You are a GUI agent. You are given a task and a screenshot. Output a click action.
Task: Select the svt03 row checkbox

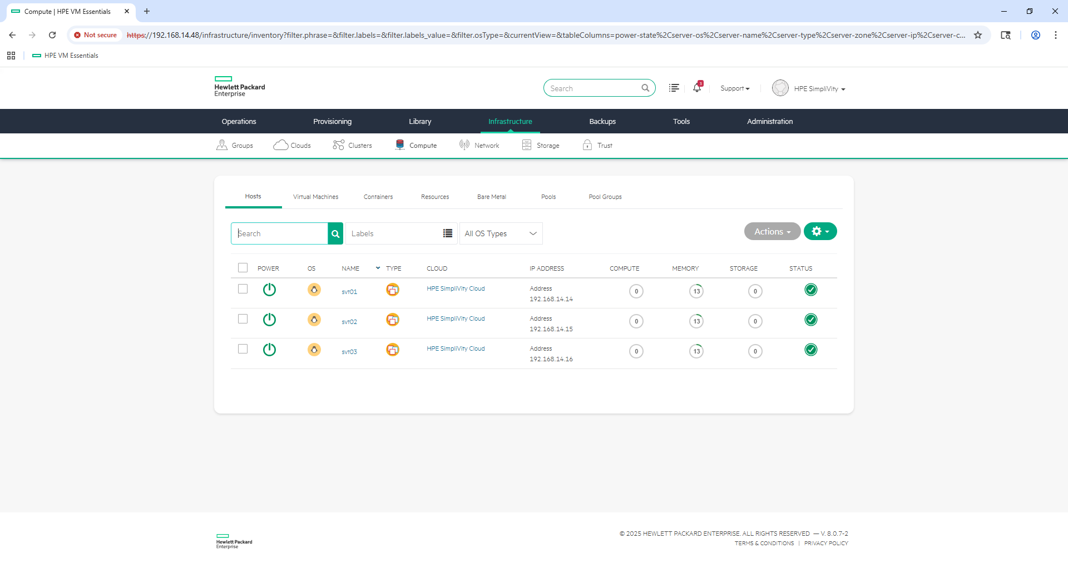coord(243,349)
